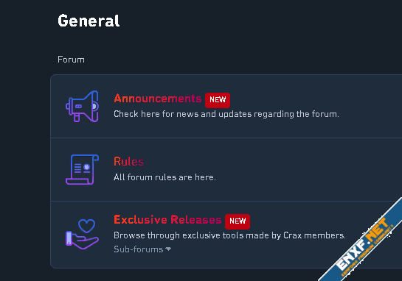402x281 pixels.
Task: Click the hand holding heart icon
Action: point(82,234)
